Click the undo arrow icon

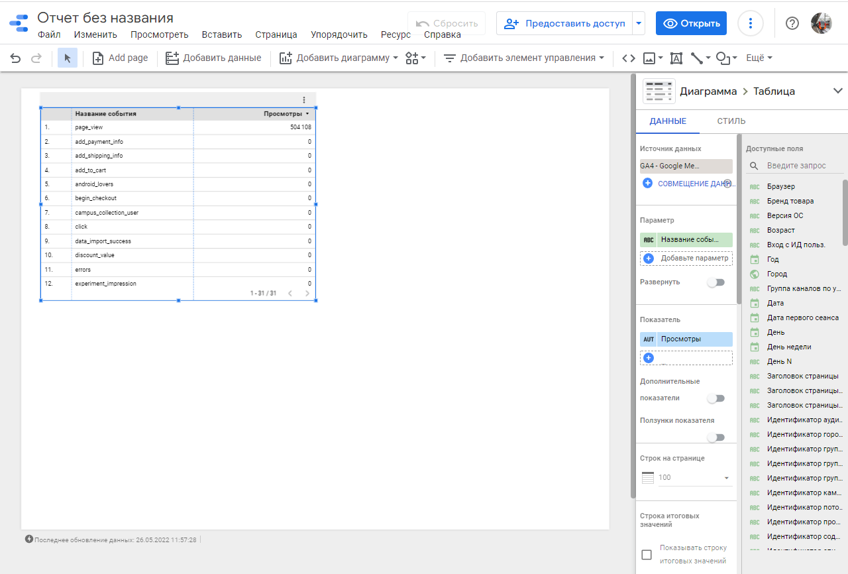[15, 58]
